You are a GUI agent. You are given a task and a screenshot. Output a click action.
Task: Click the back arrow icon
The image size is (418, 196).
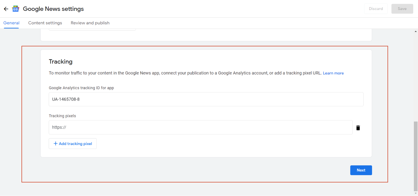6,9
